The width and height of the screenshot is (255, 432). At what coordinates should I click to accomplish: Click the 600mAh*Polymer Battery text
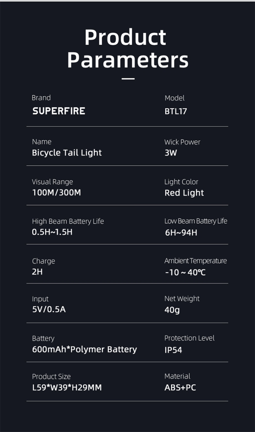tap(85, 349)
